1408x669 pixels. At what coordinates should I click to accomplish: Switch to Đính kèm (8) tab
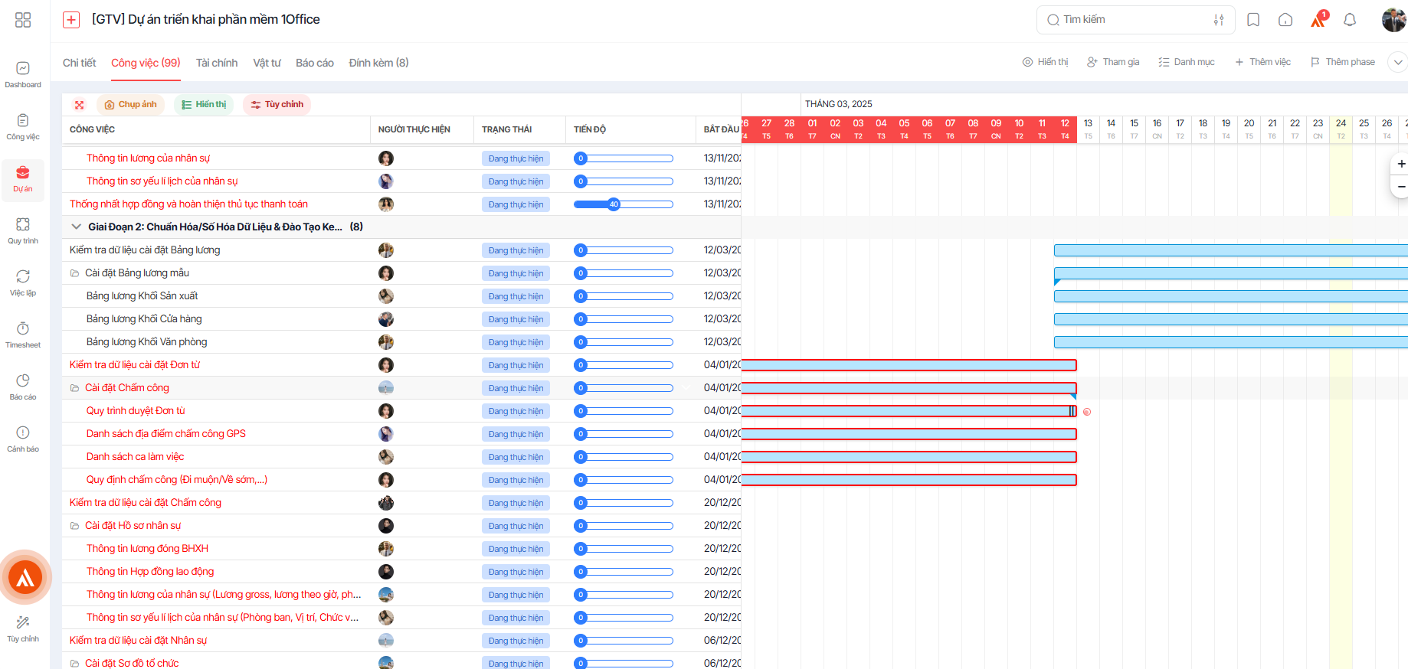click(x=378, y=63)
